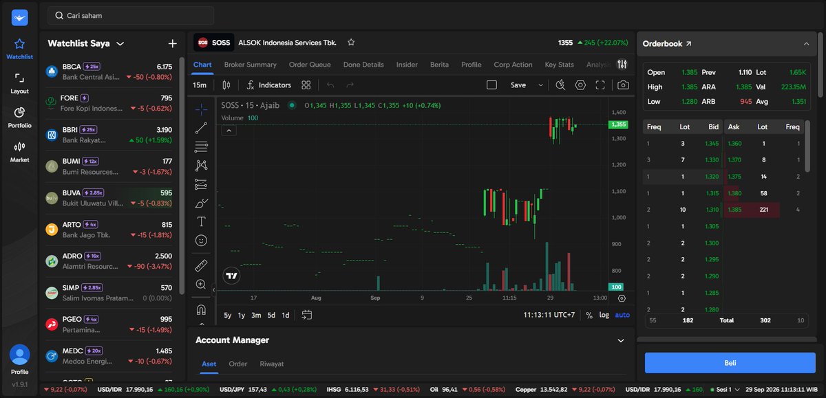826x398 pixels.
Task: Open the date range calendar picker
Action: click(x=307, y=315)
